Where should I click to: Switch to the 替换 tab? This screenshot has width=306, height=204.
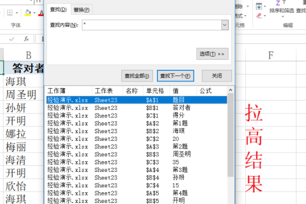point(82,9)
